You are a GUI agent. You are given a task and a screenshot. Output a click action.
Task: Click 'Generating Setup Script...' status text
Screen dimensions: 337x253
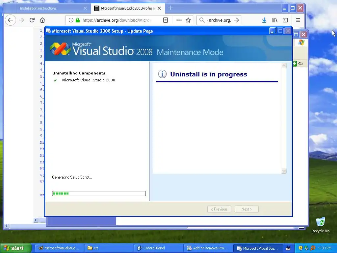pyautogui.click(x=72, y=177)
